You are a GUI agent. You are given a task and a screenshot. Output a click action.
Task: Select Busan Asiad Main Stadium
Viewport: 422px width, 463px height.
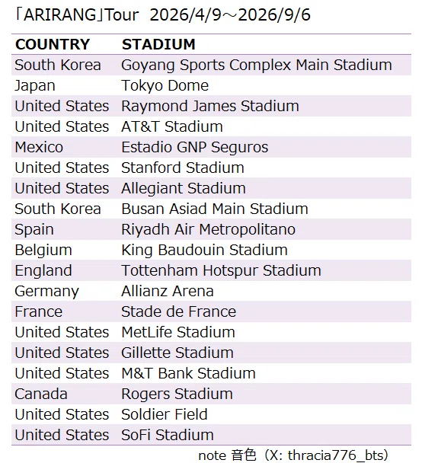[215, 209]
